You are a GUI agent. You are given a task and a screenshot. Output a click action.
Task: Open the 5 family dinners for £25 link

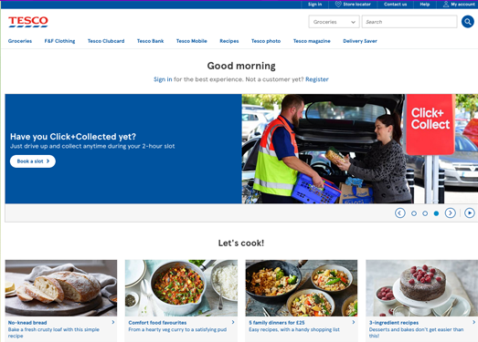click(277, 323)
